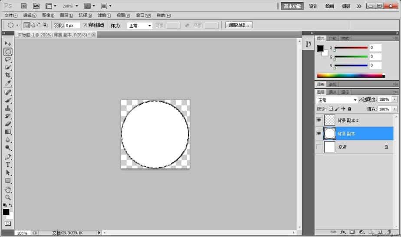Select the Hand tool

8,190
